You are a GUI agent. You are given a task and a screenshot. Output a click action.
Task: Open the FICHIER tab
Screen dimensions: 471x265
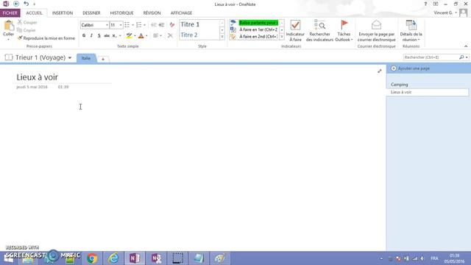click(10, 13)
